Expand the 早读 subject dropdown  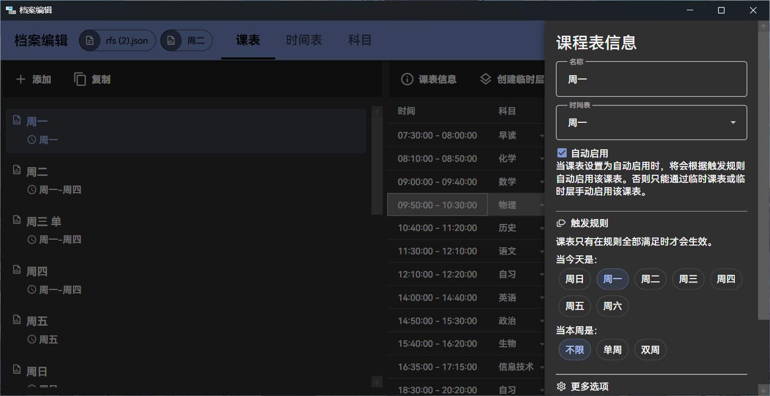(x=541, y=135)
